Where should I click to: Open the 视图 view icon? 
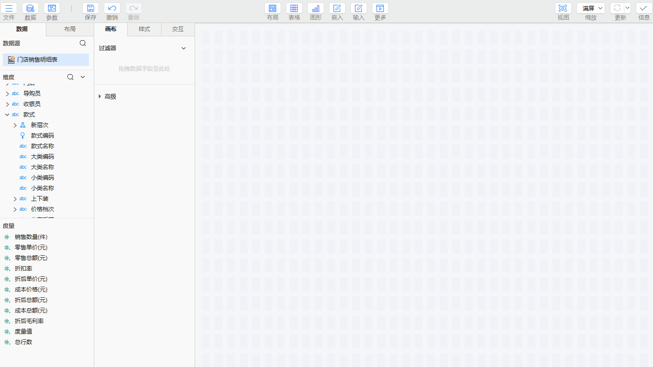point(563,8)
